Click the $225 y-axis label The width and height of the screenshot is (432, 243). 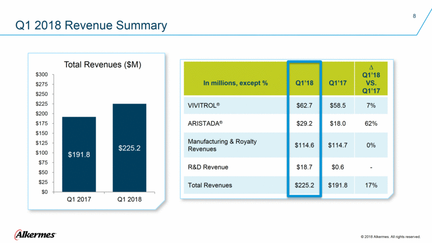pos(42,104)
